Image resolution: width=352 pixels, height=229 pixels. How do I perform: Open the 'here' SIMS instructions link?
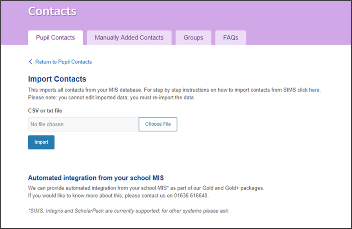click(314, 90)
